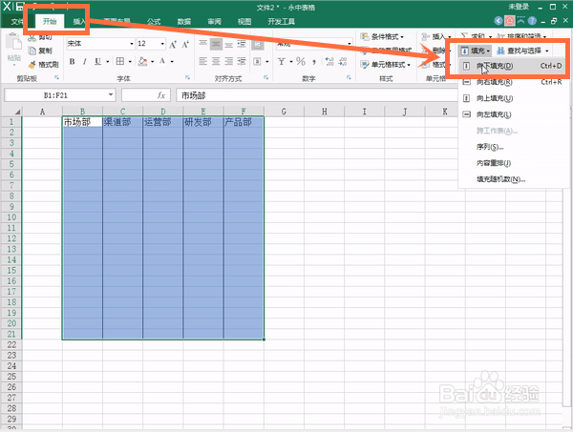Switch to the 公式 (Formulas) tab
Viewport: 573px width, 432px height.
click(154, 22)
